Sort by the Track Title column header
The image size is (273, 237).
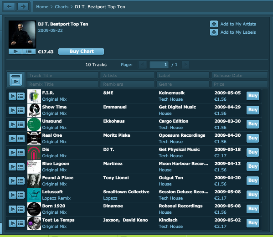tap(63, 76)
